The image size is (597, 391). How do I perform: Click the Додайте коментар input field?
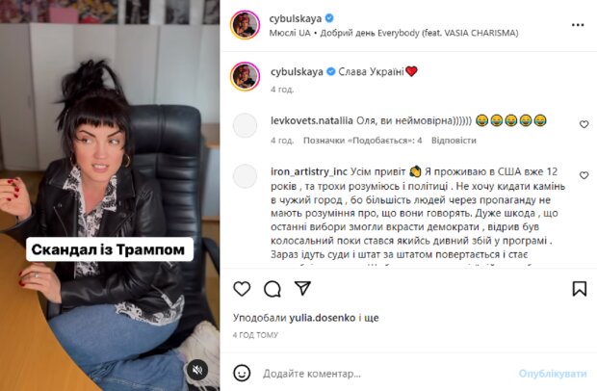[x=386, y=374]
